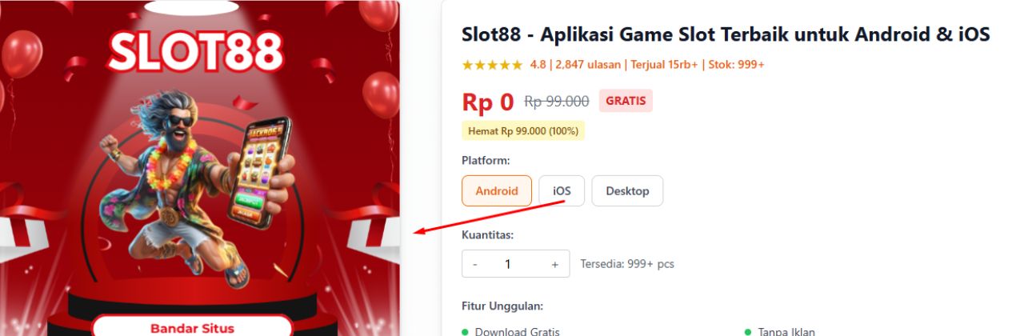Screen dimensions: 1024x336
Task: Increase quantity with the plus button
Action: [x=554, y=264]
